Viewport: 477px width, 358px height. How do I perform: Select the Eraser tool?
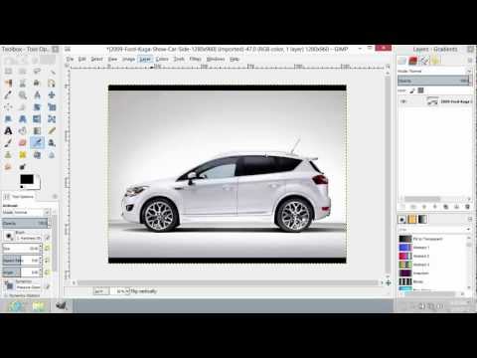23,143
